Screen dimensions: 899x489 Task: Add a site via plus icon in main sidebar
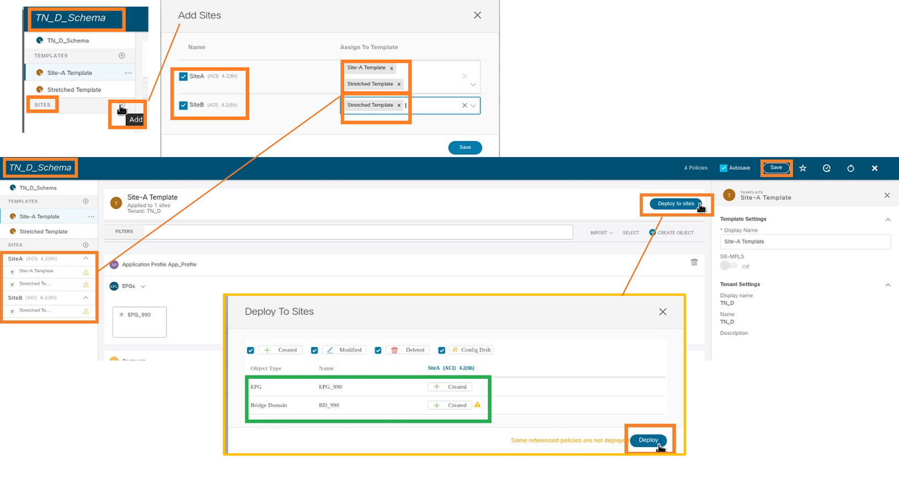coord(86,245)
